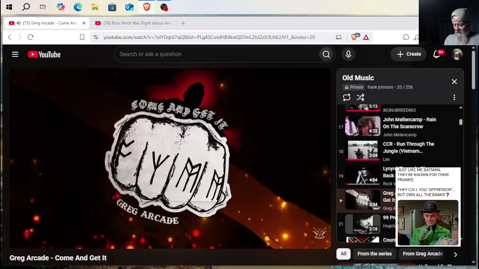Click the playlist panel scrollbar thumb
Image resolution: width=479 pixels, height=269 pixels.
[461, 122]
